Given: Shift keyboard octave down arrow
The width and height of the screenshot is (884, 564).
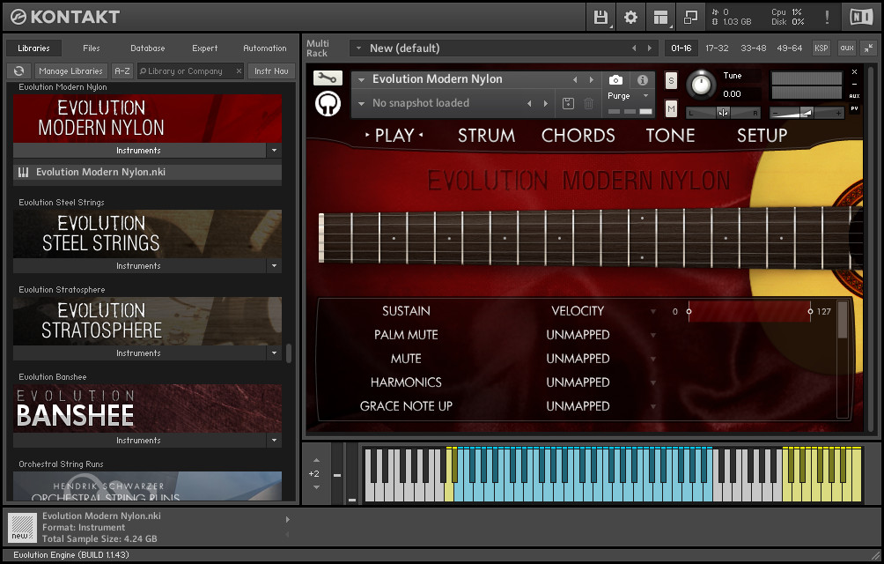Looking at the screenshot, I should click(x=316, y=487).
